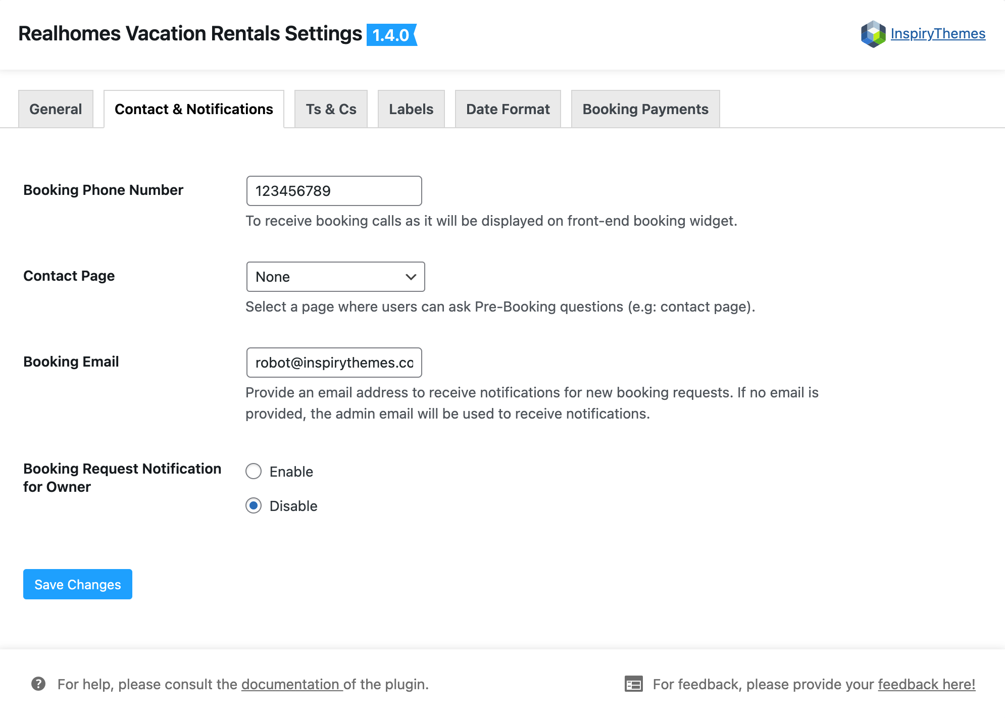Open the plugin documentation link
1005x718 pixels.
point(292,684)
